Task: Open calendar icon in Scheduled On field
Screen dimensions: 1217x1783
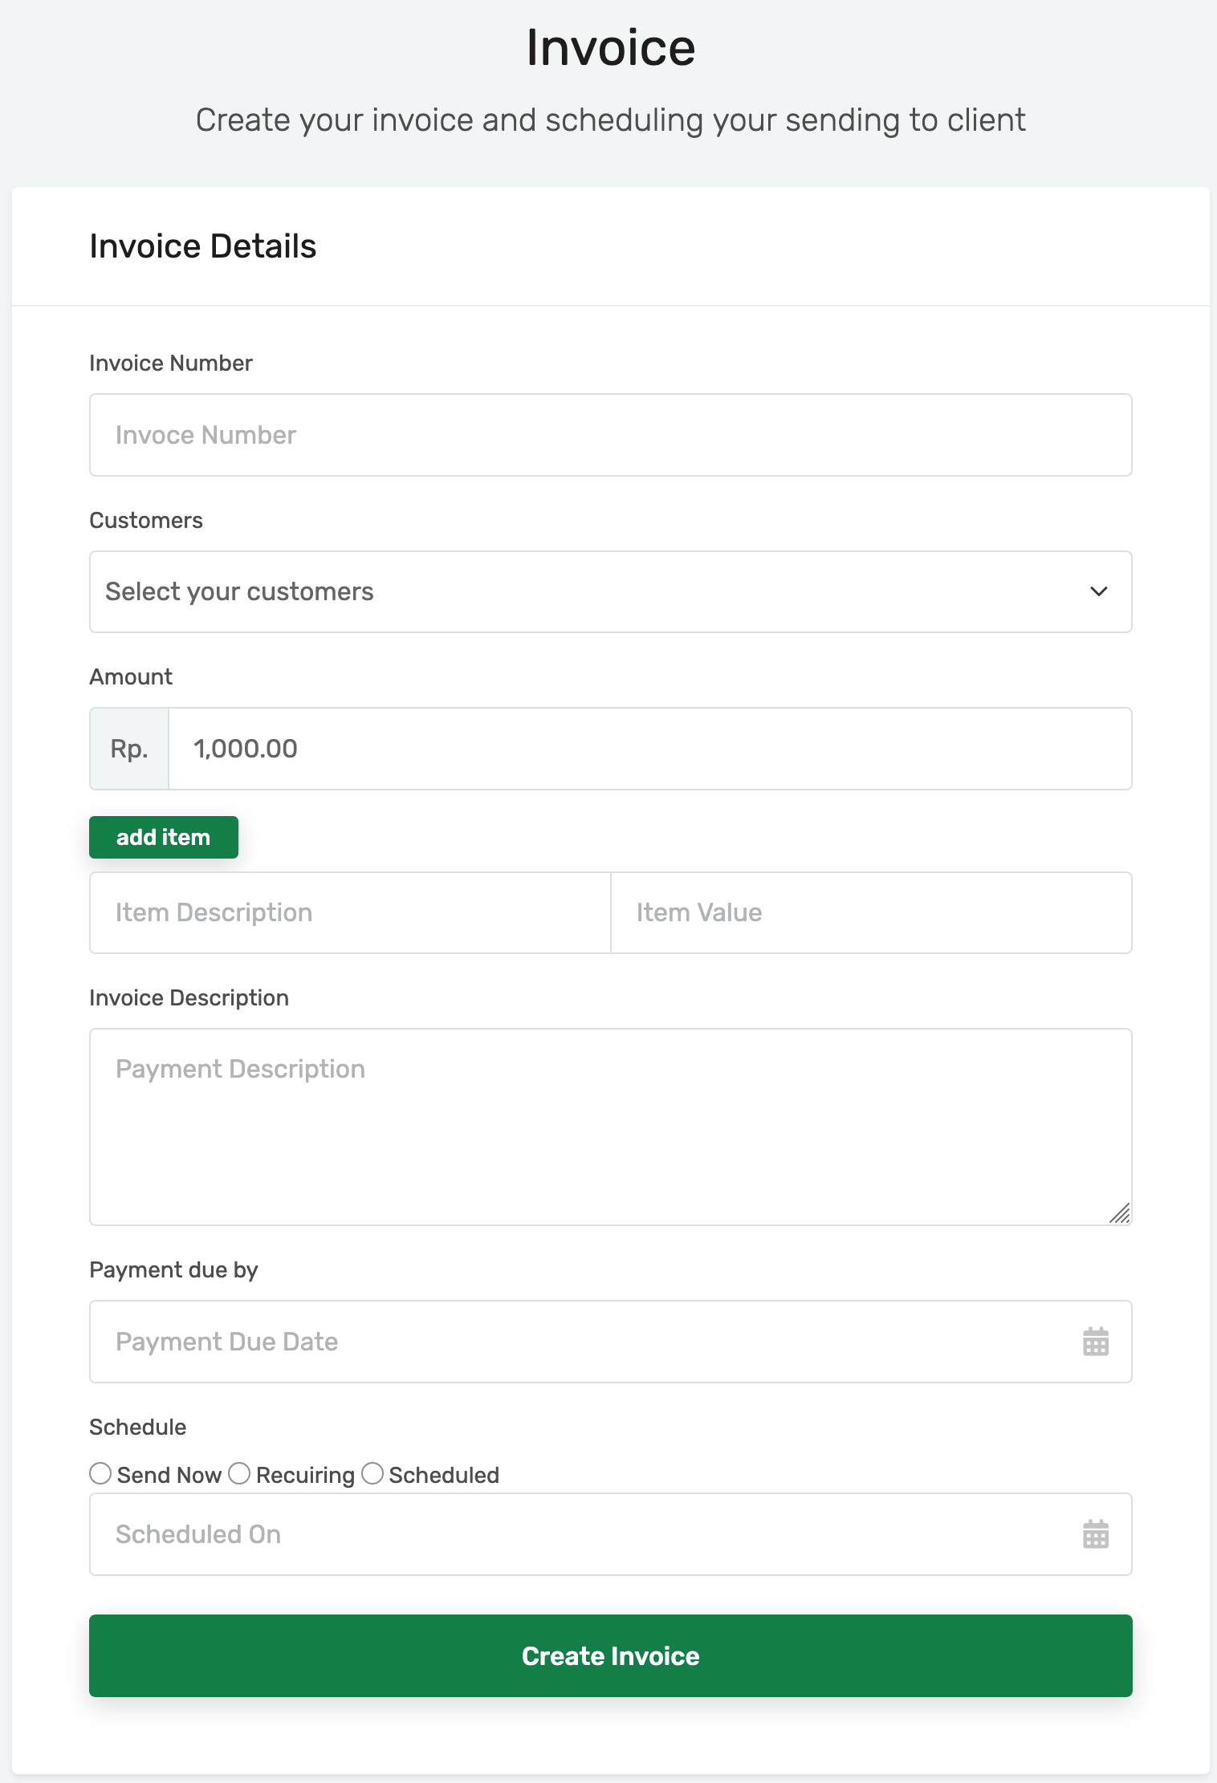Action: tap(1095, 1534)
